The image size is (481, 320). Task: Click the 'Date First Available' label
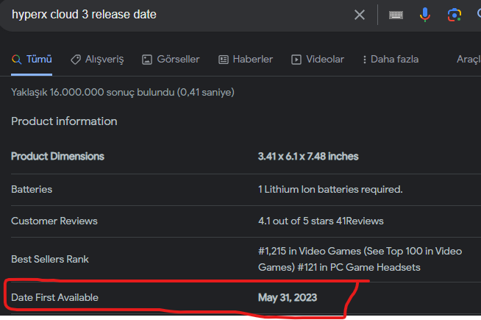tap(54, 297)
